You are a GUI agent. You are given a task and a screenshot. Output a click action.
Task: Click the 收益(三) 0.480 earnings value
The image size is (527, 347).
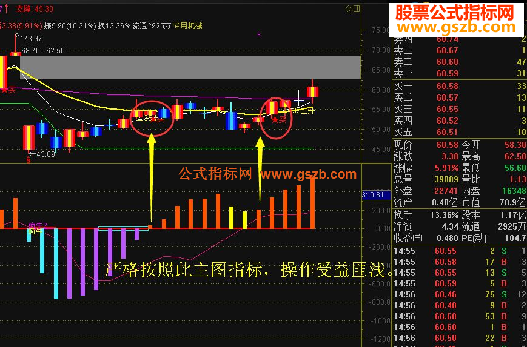click(446, 238)
